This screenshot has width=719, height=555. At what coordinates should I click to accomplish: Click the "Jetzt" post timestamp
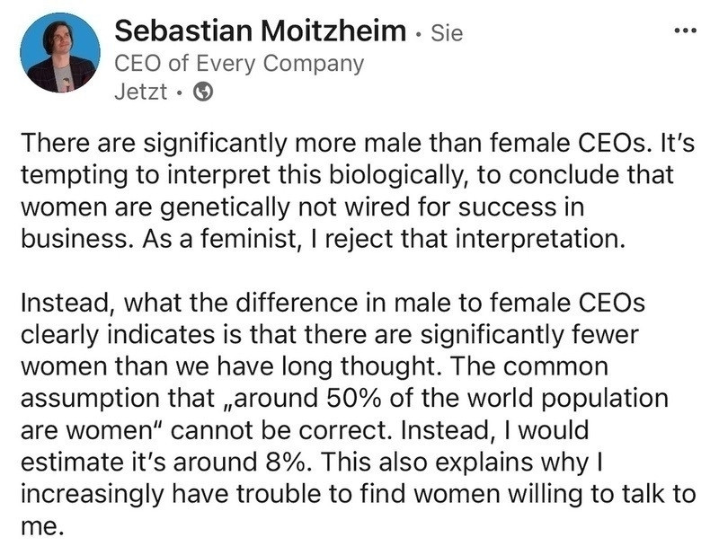tap(141, 92)
